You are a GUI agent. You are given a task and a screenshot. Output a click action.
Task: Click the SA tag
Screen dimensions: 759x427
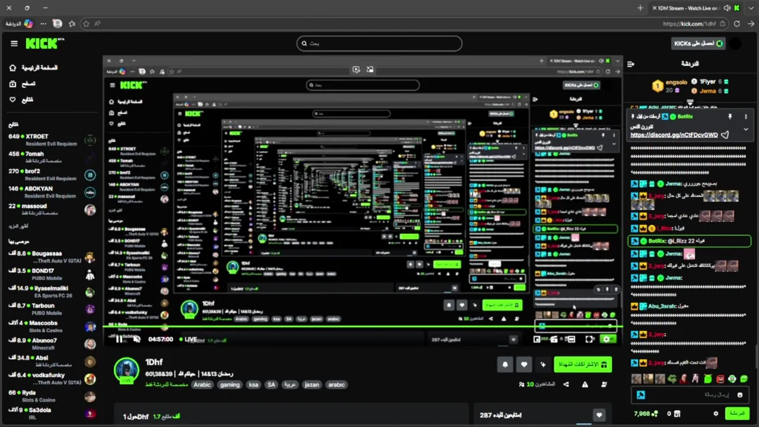(271, 384)
